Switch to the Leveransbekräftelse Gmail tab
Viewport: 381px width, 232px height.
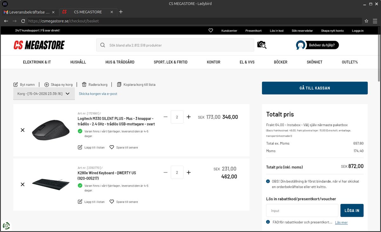click(30, 12)
